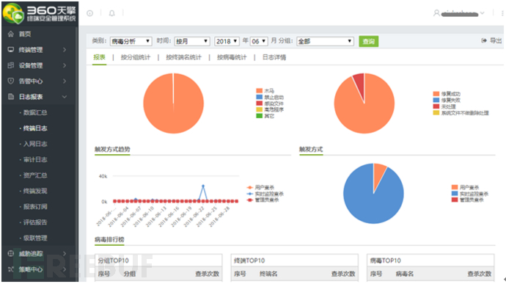Viewport: 506px width, 284px height.
Task: Open the 类别 dropdown showing 病毒分析
Action: 131,41
